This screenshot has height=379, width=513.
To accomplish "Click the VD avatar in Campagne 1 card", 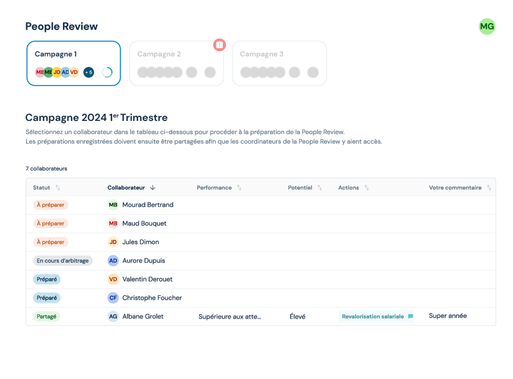I will pyautogui.click(x=74, y=72).
